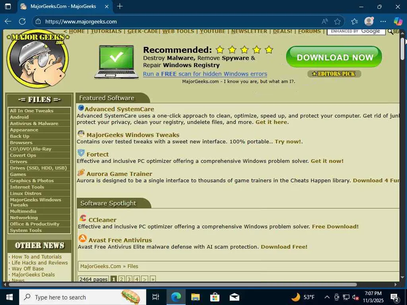The image size is (407, 305).
Task: Click the Get it now! link
Action: click(x=327, y=161)
